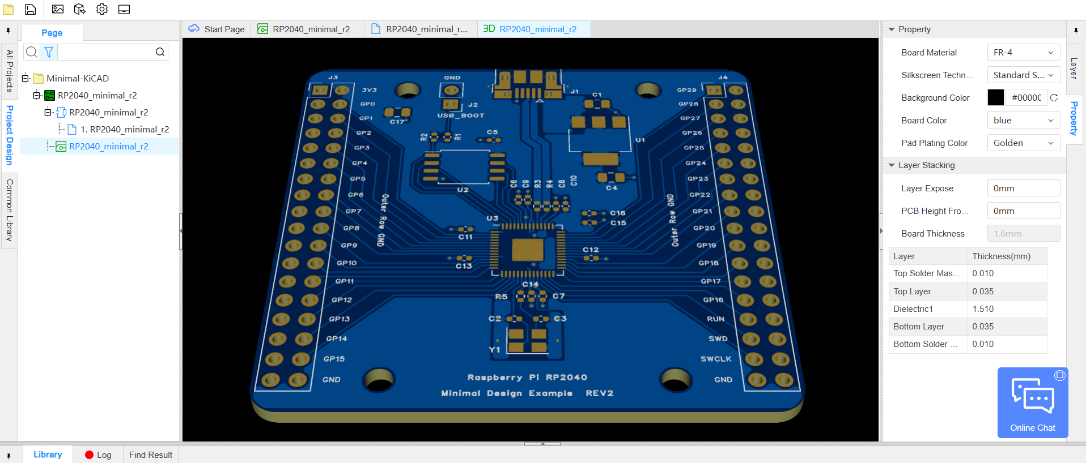Click the export image icon in toolbar

[x=58, y=9]
